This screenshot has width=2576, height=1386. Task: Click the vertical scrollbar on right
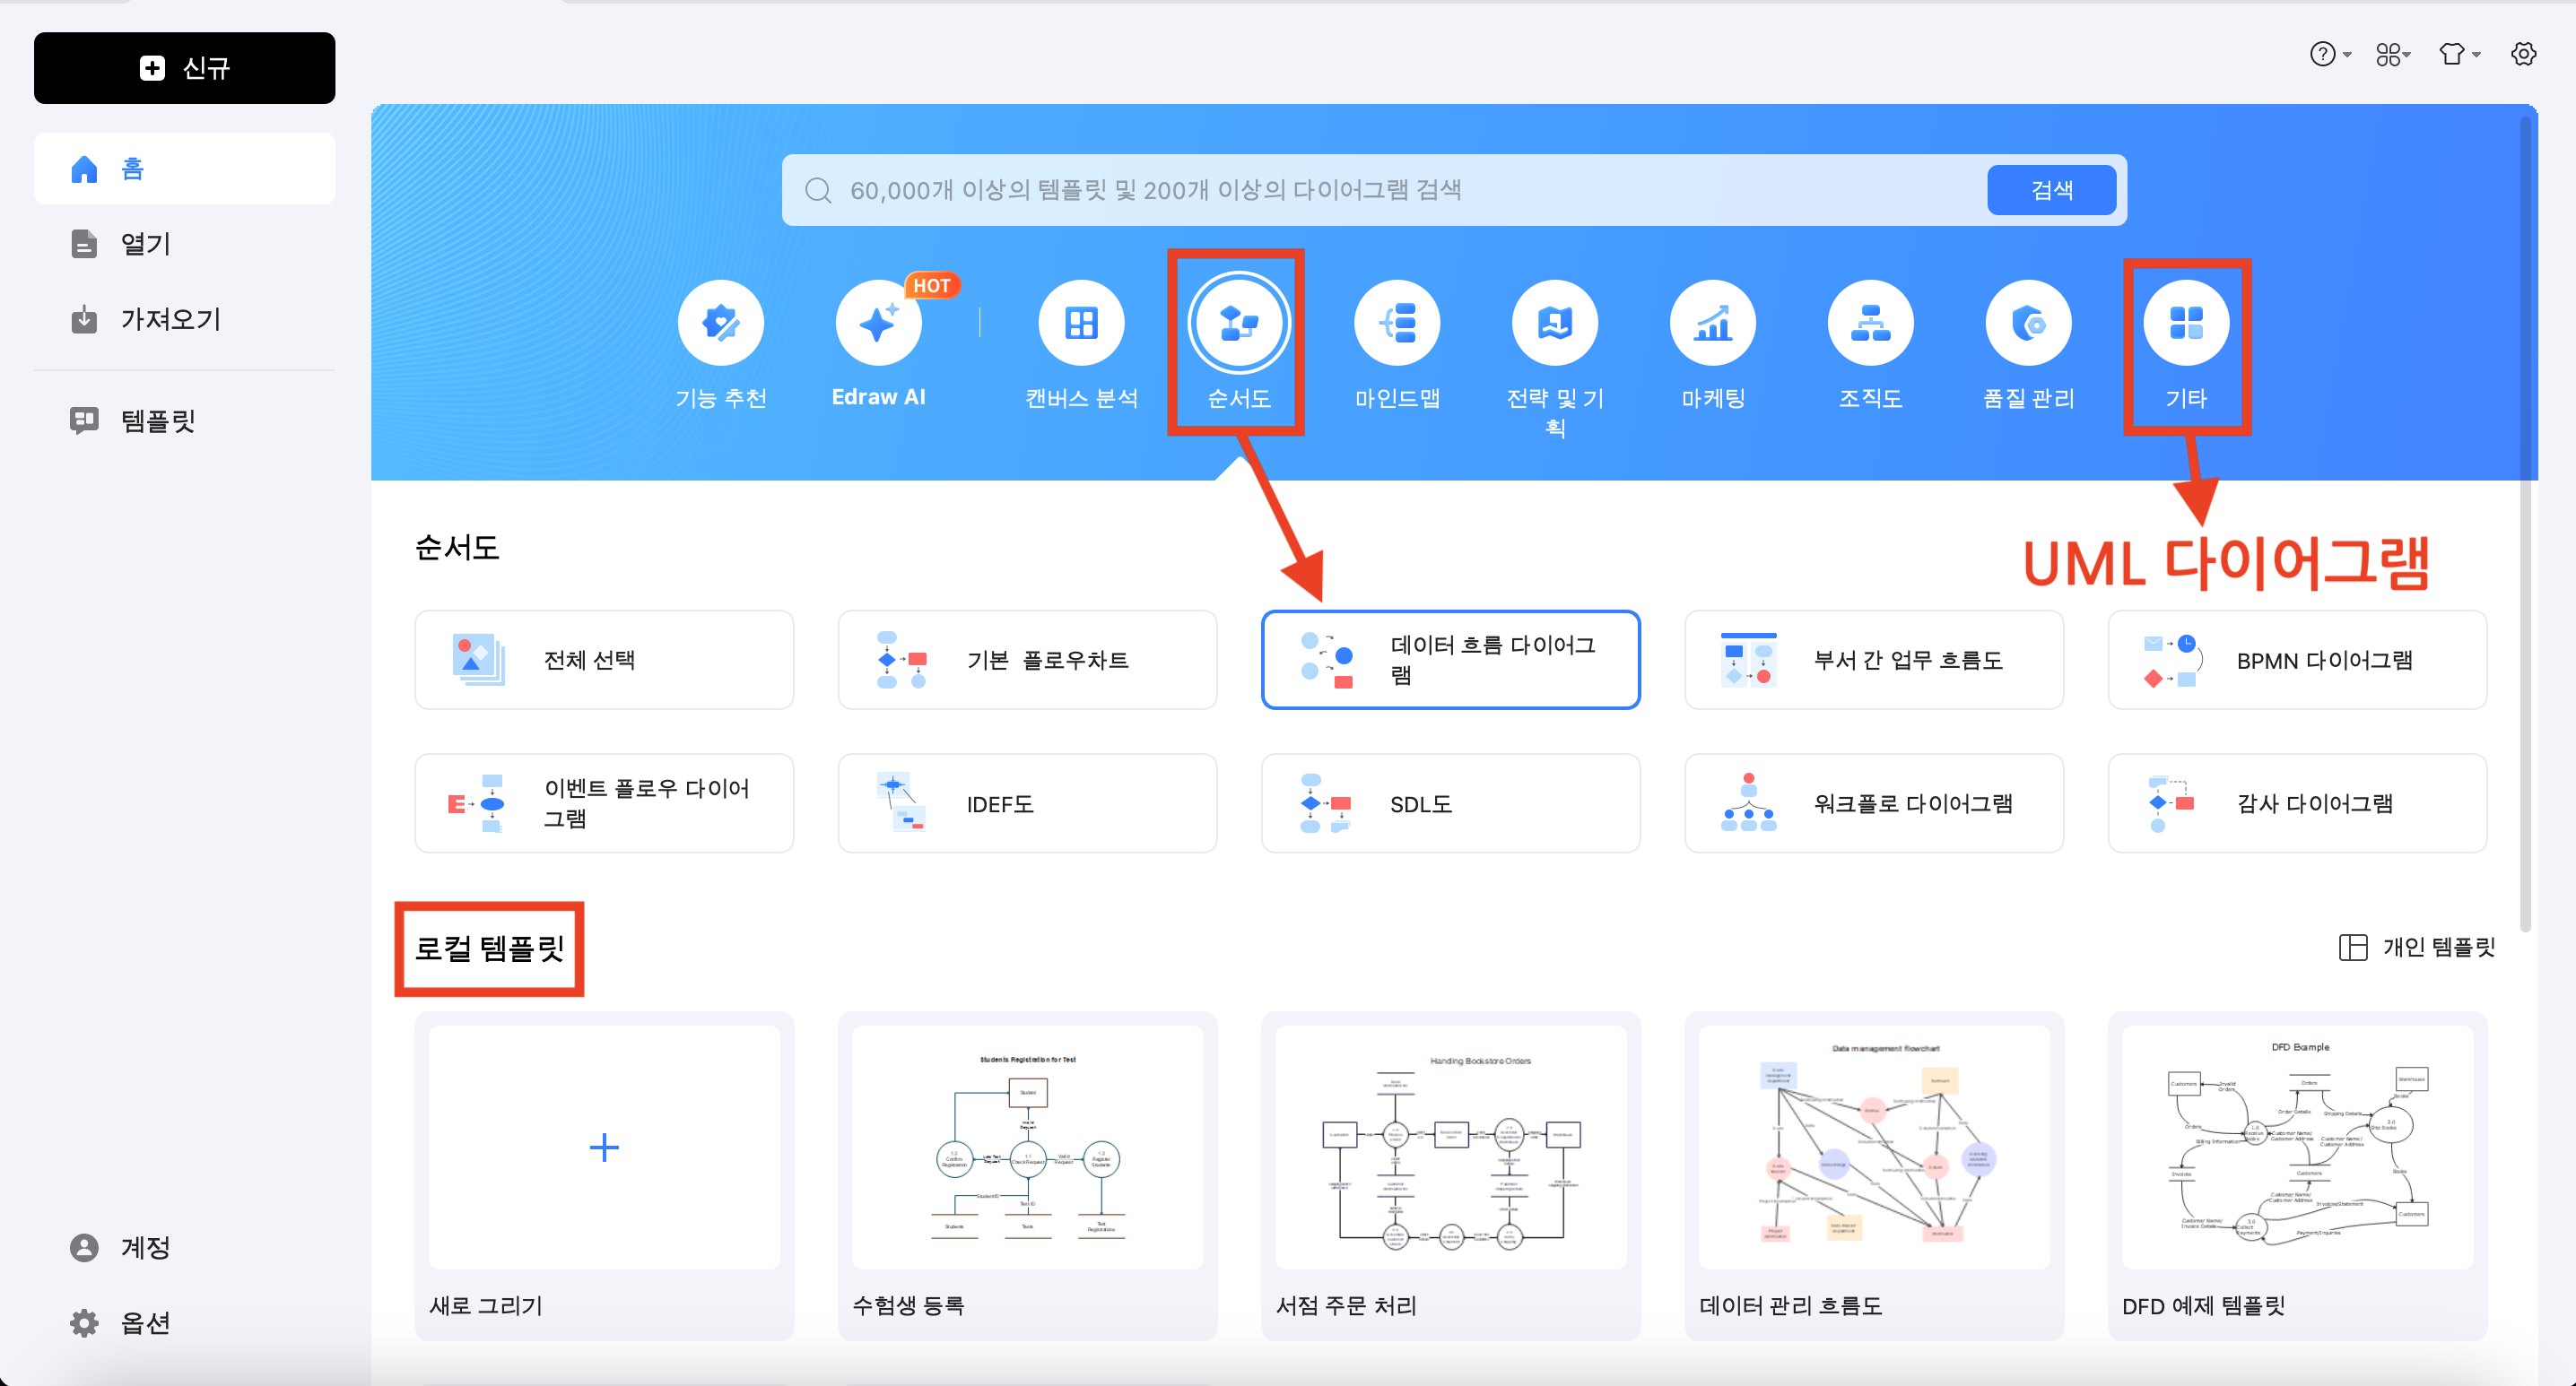point(2525,524)
